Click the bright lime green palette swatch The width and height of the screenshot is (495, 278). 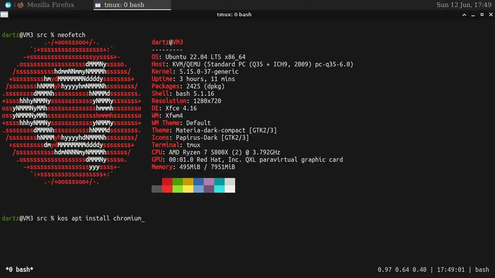coord(178,189)
